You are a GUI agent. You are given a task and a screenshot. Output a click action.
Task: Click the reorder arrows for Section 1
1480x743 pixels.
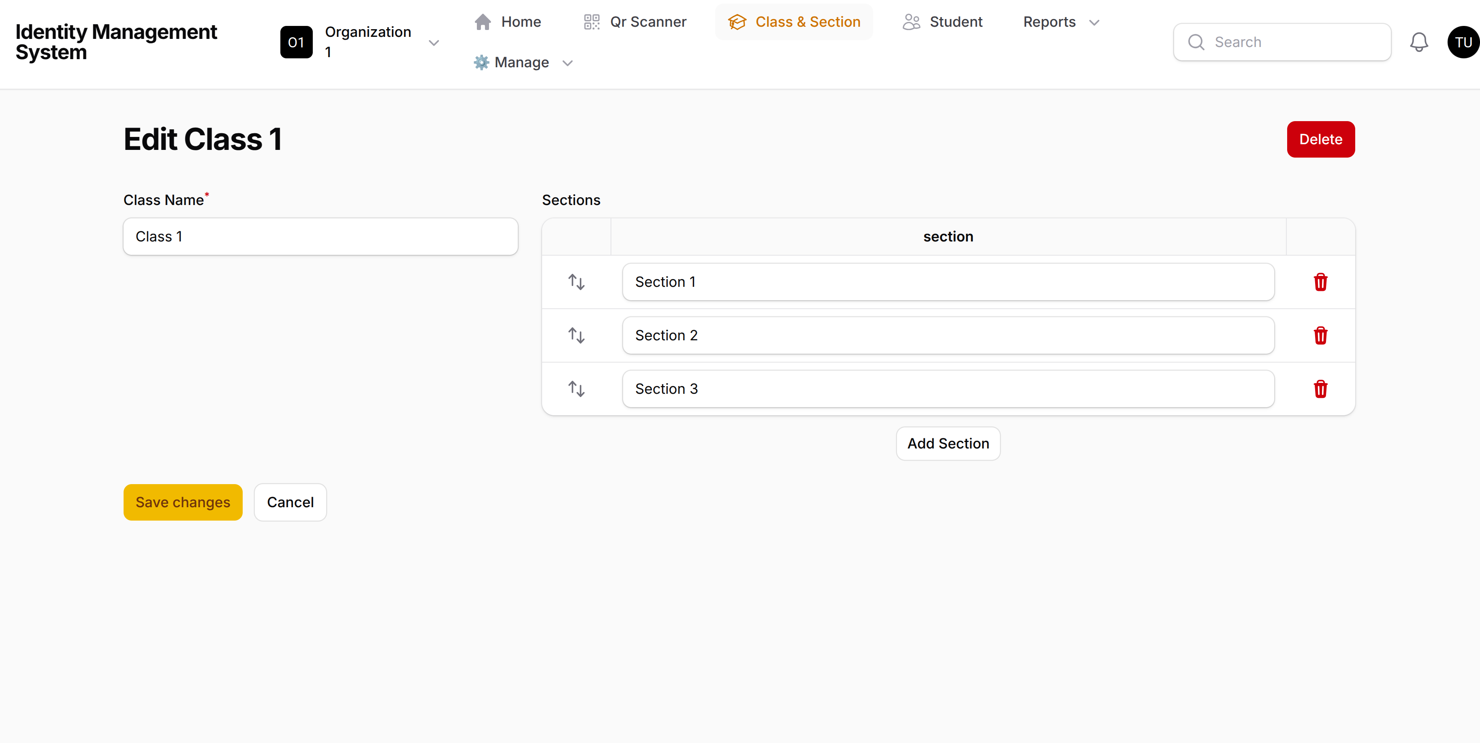click(576, 282)
